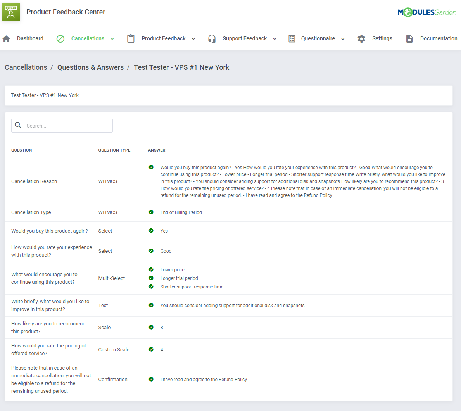The image size is (461, 411).
Task: Focus the Search input field
Action: coord(62,126)
